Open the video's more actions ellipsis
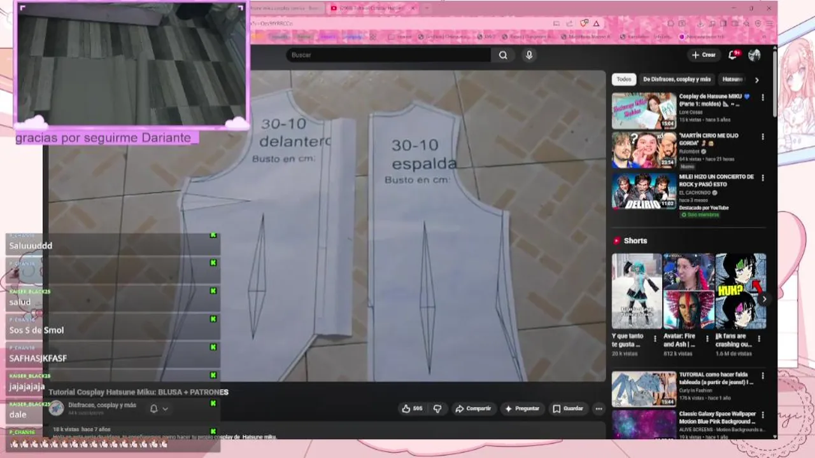Viewport: 815px width, 458px height. (x=599, y=408)
